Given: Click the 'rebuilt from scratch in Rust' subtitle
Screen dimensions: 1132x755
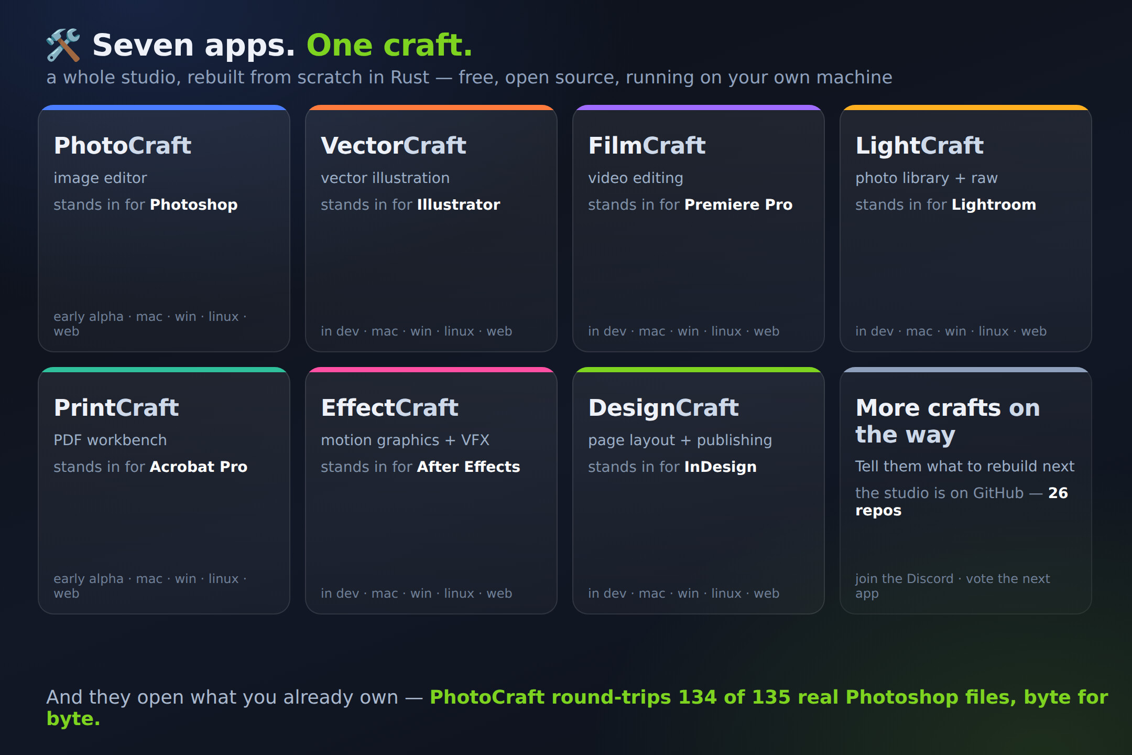Looking at the screenshot, I should click(469, 78).
